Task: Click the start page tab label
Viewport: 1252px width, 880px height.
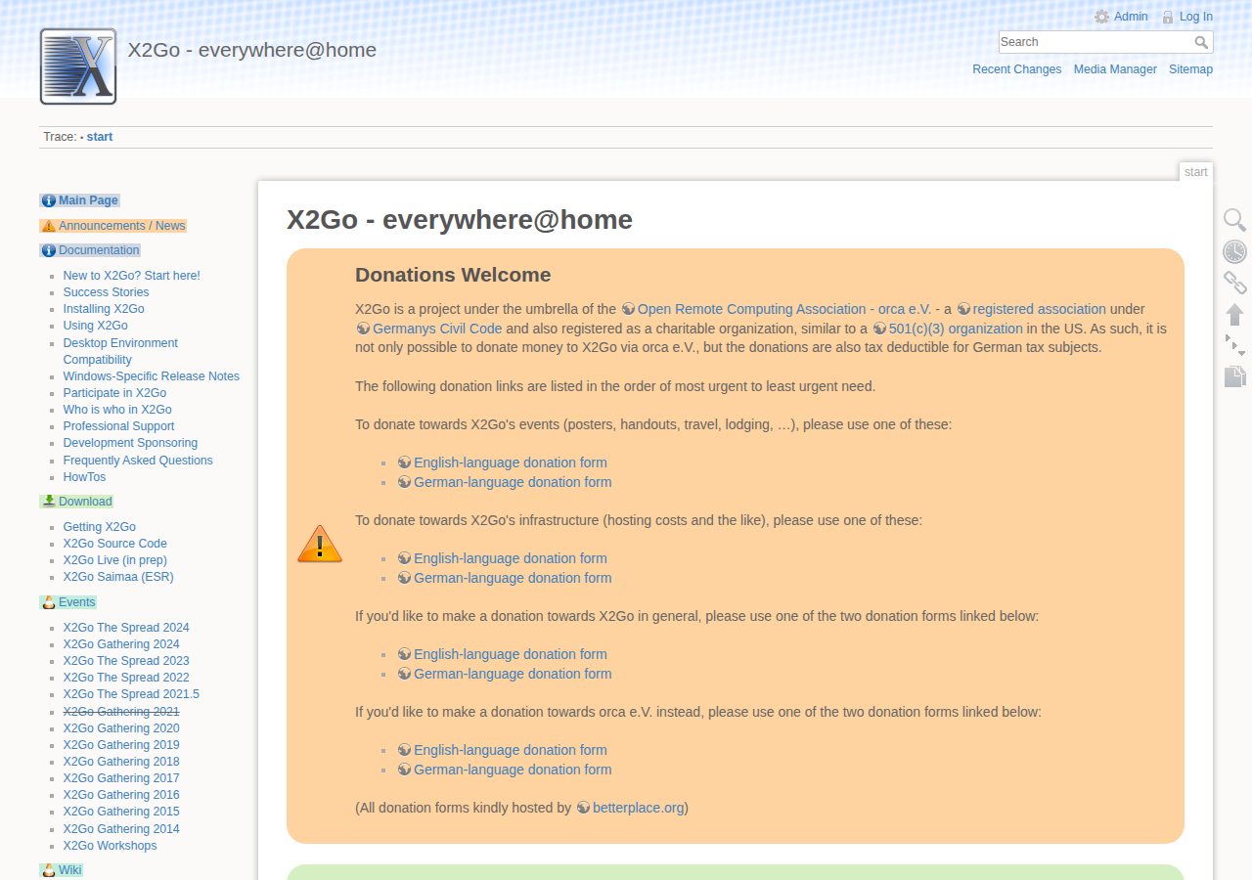Action: click(x=1195, y=172)
